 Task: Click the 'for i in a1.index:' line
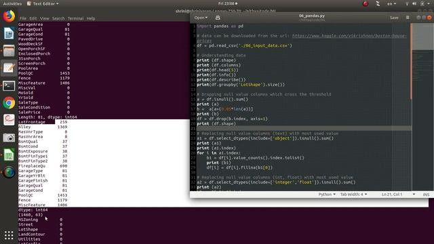point(218,152)
